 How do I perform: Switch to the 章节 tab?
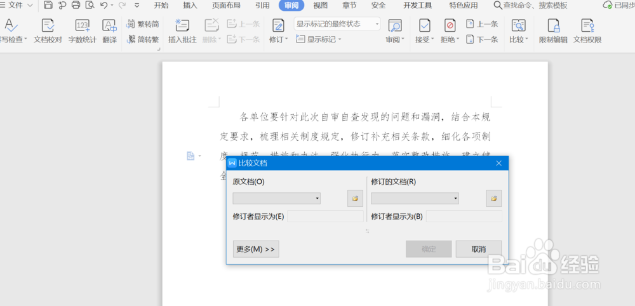(x=349, y=5)
